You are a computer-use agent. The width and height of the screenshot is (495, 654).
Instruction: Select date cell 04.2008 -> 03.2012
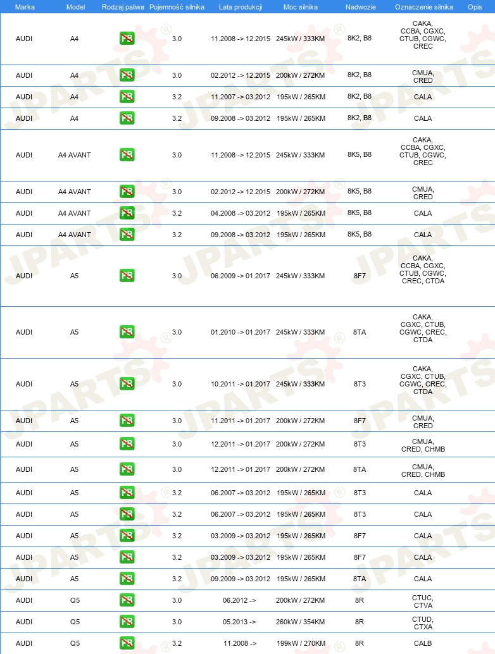pyautogui.click(x=241, y=213)
